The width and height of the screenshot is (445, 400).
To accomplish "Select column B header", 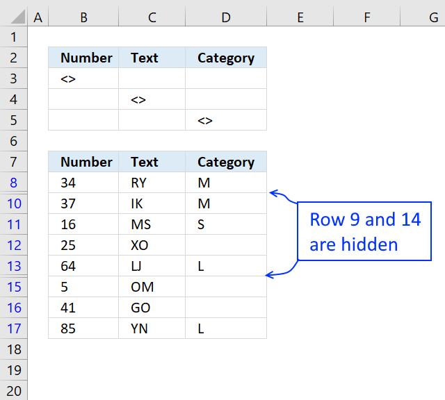I will click(x=83, y=17).
